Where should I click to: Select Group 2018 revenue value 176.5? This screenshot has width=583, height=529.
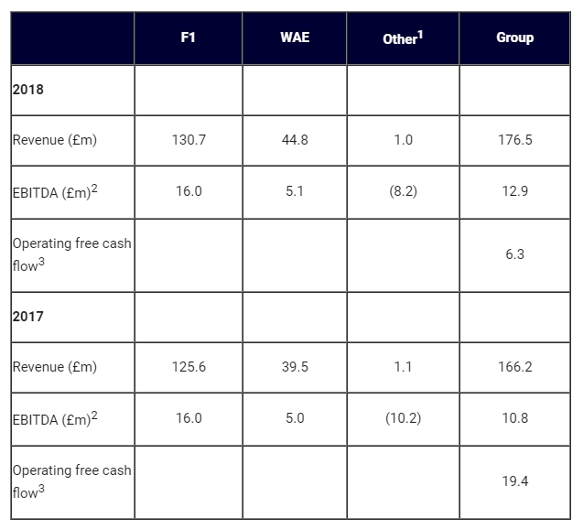(514, 140)
